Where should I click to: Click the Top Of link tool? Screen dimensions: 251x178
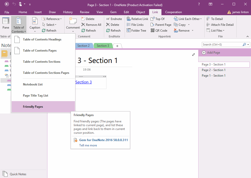coord(157,19)
